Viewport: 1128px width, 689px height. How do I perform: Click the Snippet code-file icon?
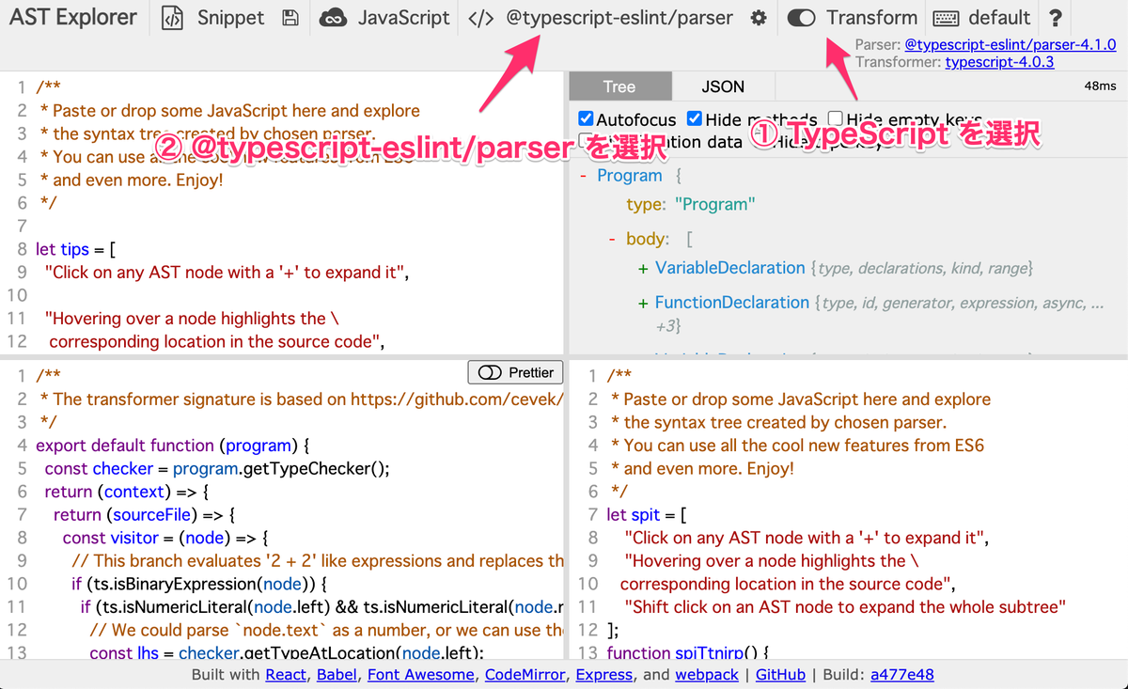172,18
